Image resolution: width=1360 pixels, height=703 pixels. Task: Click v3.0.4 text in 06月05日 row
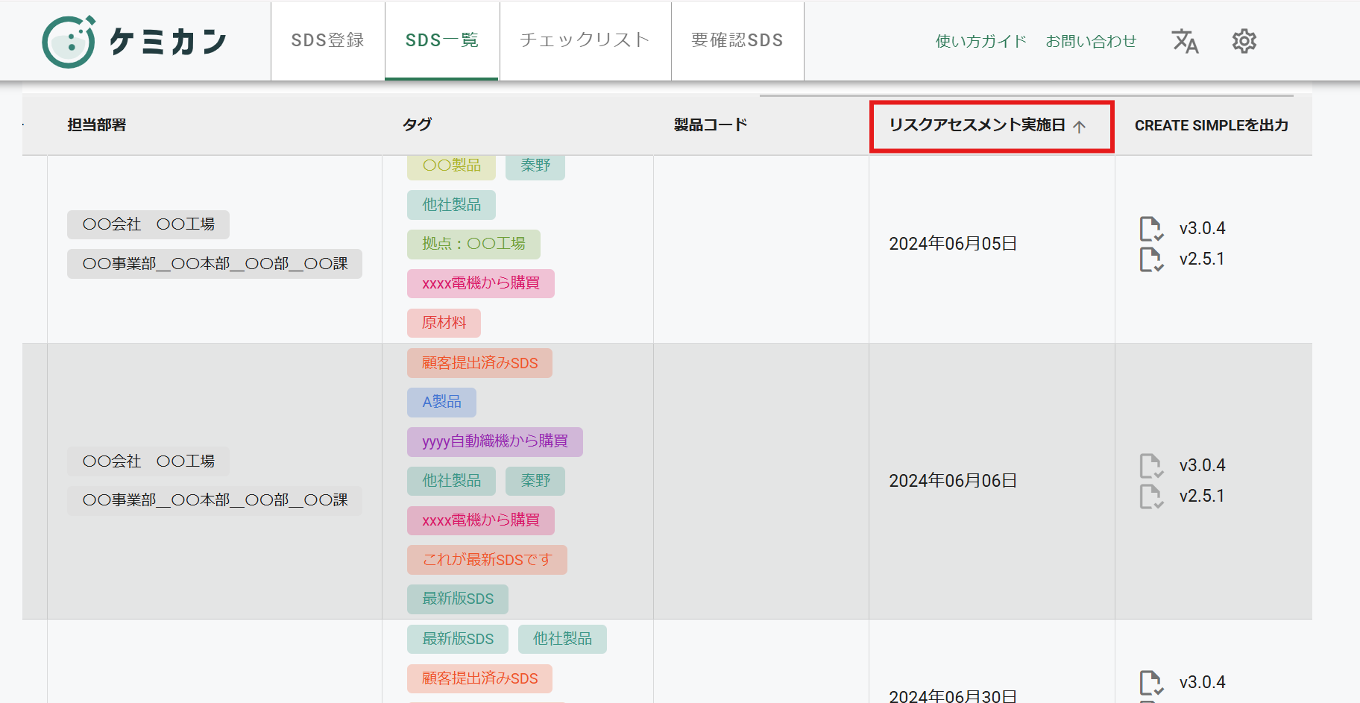(x=1202, y=229)
